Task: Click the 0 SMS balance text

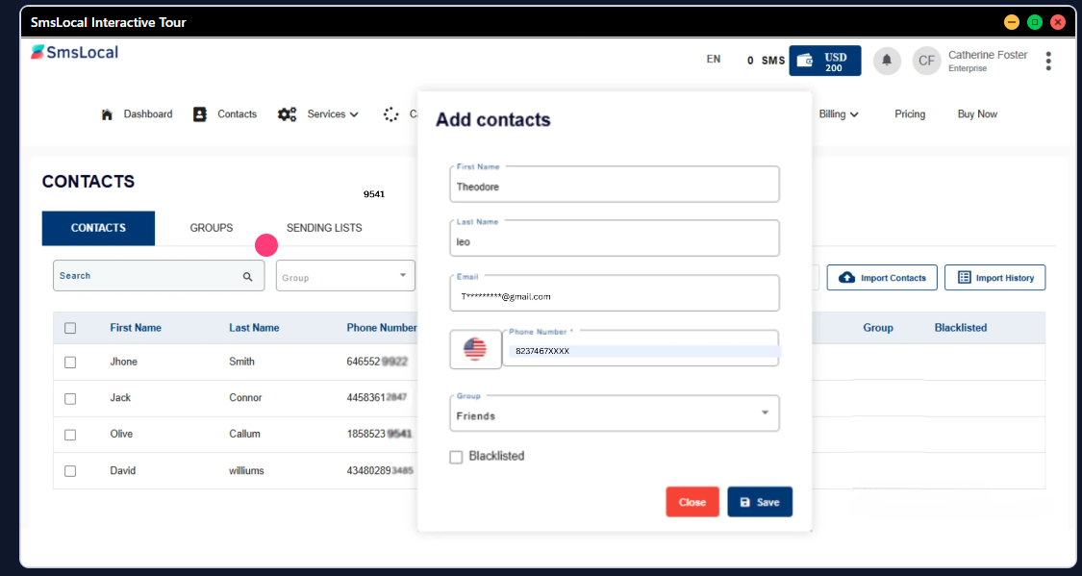Action: tap(766, 61)
